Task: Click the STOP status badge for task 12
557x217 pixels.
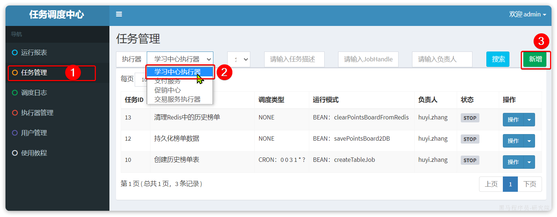Action: pyautogui.click(x=470, y=139)
